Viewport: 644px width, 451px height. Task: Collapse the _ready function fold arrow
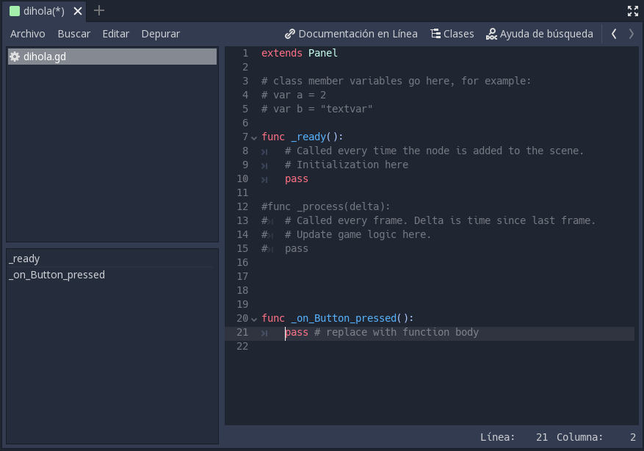[x=254, y=137]
